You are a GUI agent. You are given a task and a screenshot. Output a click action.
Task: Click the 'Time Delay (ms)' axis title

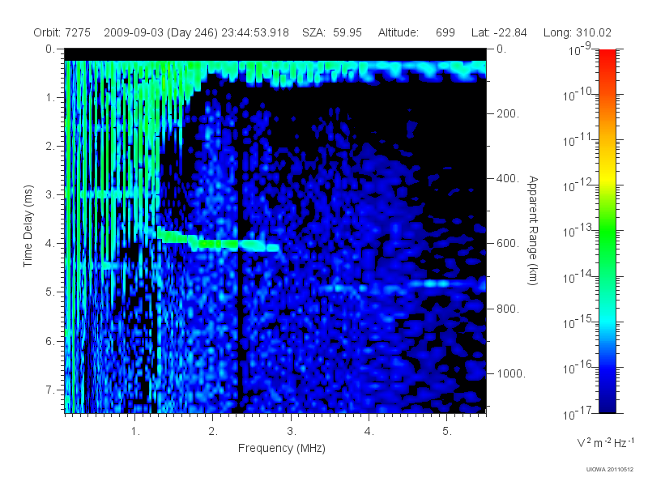click(x=28, y=226)
